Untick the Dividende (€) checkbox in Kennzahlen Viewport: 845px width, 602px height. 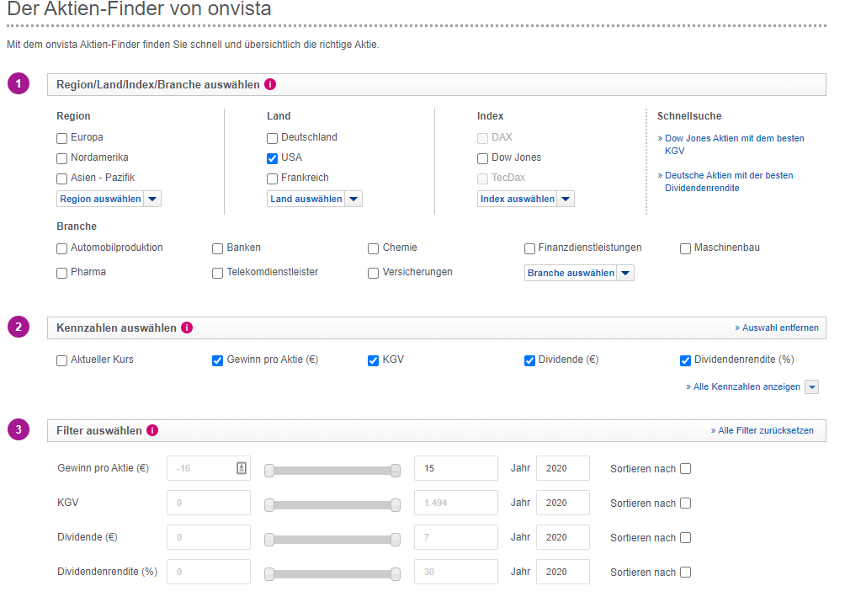(x=529, y=360)
